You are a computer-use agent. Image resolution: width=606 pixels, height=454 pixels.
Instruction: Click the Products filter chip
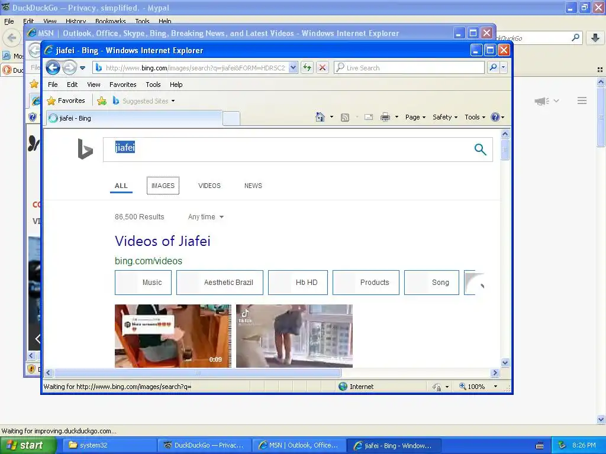366,283
